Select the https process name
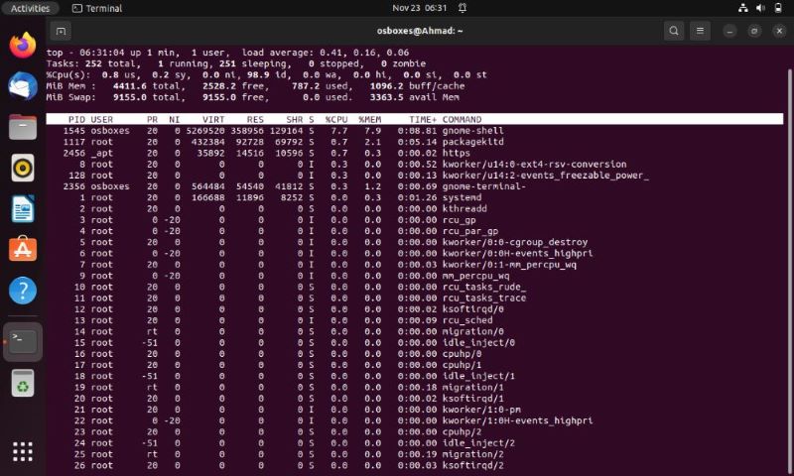 pos(457,153)
